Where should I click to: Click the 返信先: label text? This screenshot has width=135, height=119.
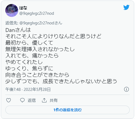click(x=12, y=23)
